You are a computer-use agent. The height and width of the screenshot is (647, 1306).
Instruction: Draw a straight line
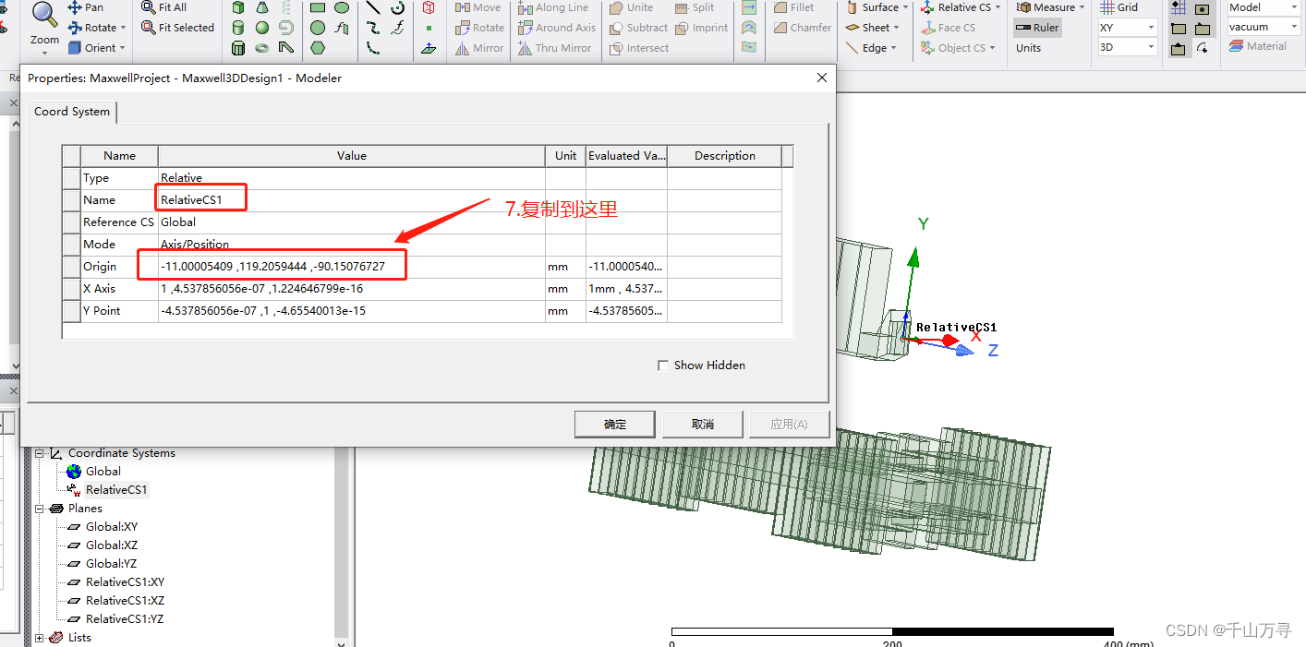(x=373, y=7)
